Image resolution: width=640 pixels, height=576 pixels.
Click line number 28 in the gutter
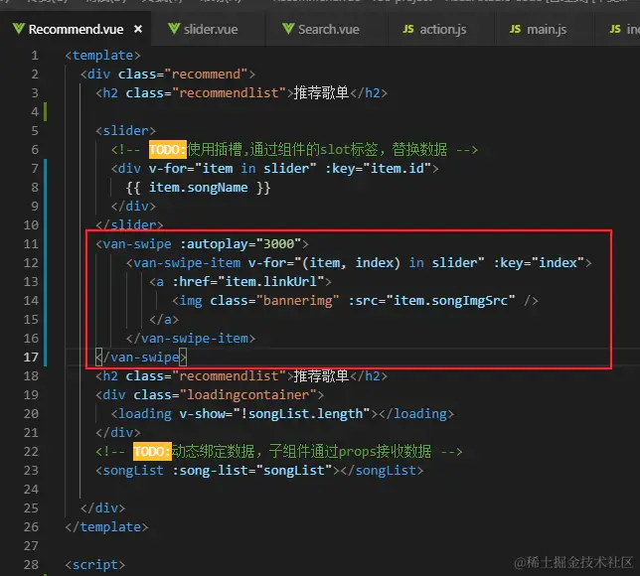[31, 565]
